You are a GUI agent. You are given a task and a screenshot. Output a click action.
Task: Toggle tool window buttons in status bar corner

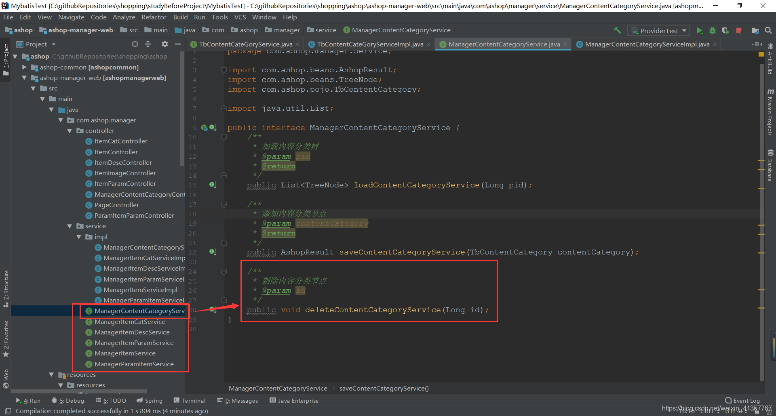coord(8,411)
